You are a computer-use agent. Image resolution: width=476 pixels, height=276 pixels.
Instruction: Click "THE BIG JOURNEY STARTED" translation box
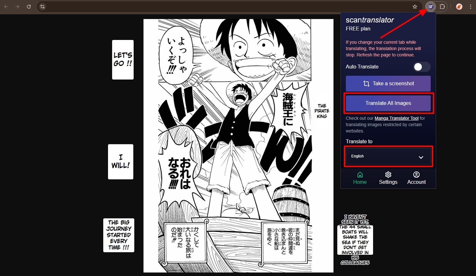(119, 235)
